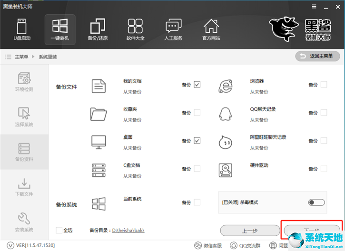Open QQ交流群 in status bar

(245, 245)
